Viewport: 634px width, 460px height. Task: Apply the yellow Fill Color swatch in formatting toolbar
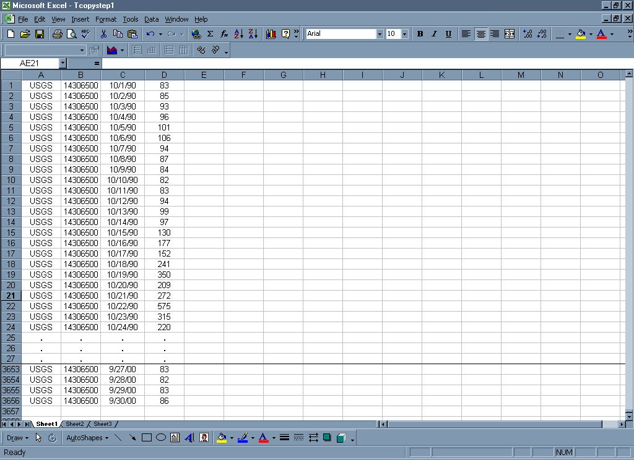click(580, 34)
